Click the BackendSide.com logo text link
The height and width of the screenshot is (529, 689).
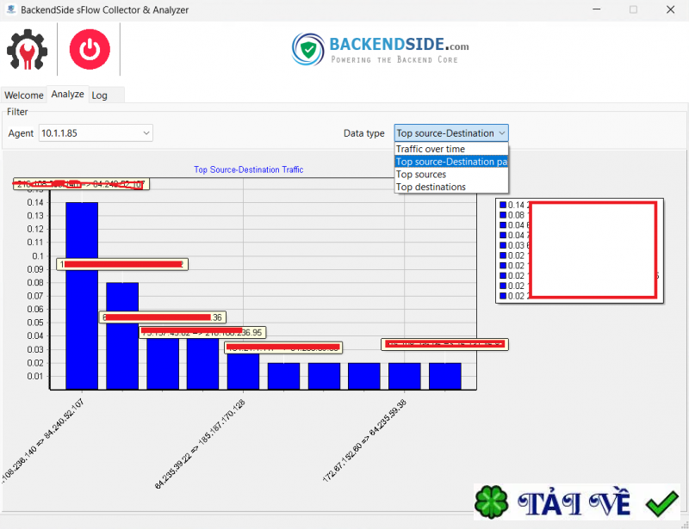pyautogui.click(x=396, y=45)
